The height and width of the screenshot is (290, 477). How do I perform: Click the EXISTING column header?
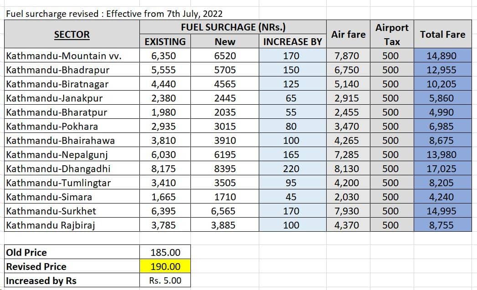tap(165, 41)
